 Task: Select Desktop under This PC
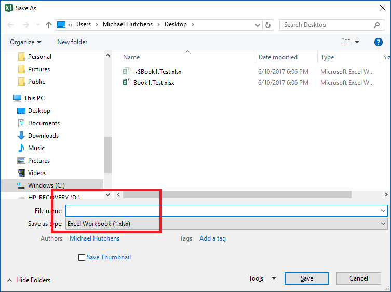[x=34, y=111]
